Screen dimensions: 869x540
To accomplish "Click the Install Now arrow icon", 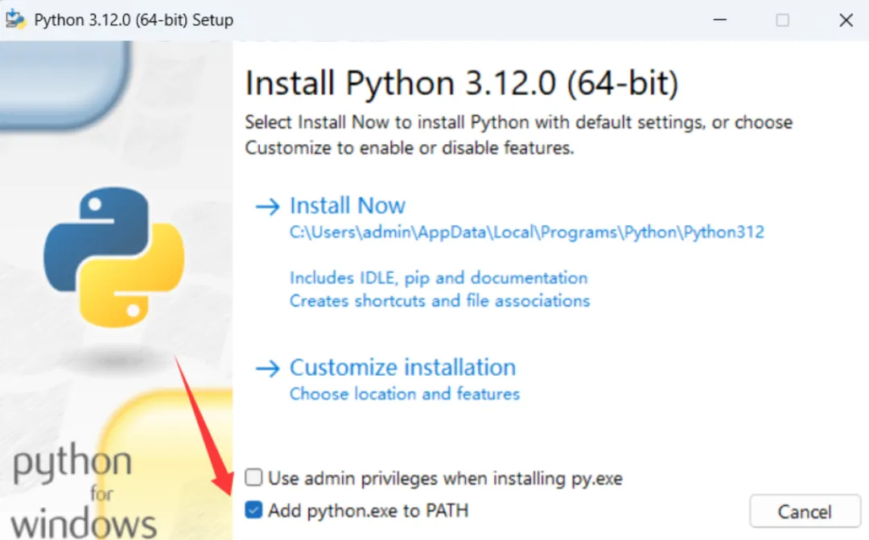I will tap(267, 207).
